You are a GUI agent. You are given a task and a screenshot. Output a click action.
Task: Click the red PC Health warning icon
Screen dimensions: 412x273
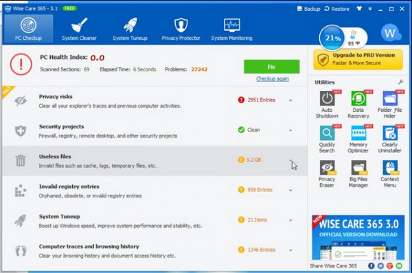[21, 64]
